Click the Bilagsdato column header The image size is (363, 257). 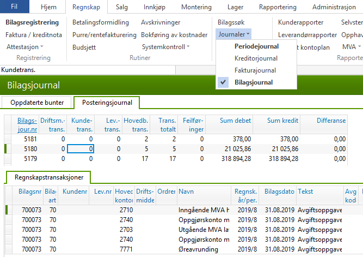[x=278, y=195]
